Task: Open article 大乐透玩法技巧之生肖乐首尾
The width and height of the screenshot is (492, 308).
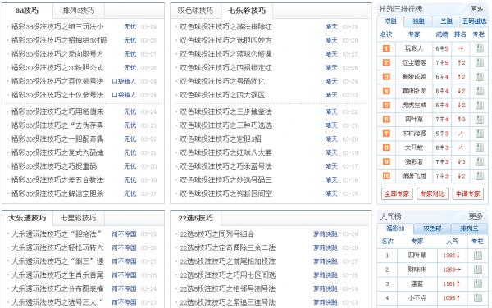Action: pos(57,275)
